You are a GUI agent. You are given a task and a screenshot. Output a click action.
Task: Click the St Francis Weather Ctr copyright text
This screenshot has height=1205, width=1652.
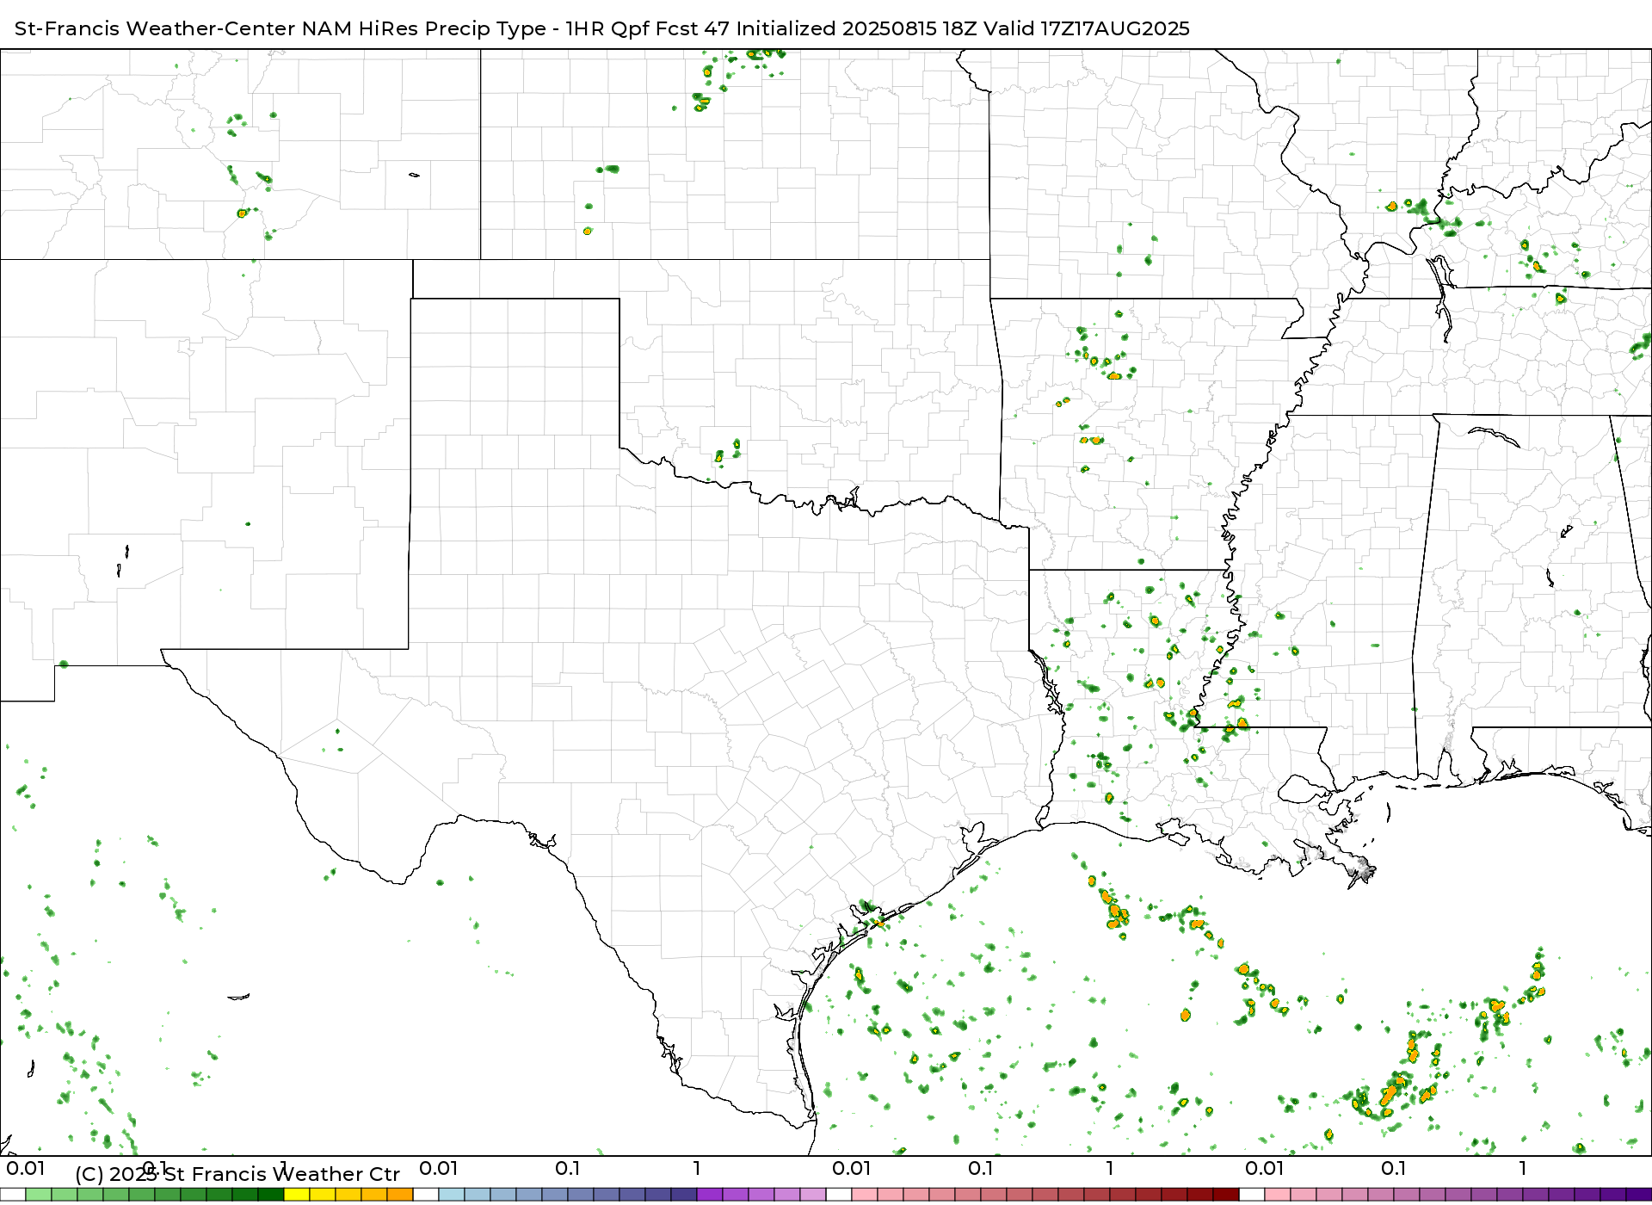click(237, 1174)
